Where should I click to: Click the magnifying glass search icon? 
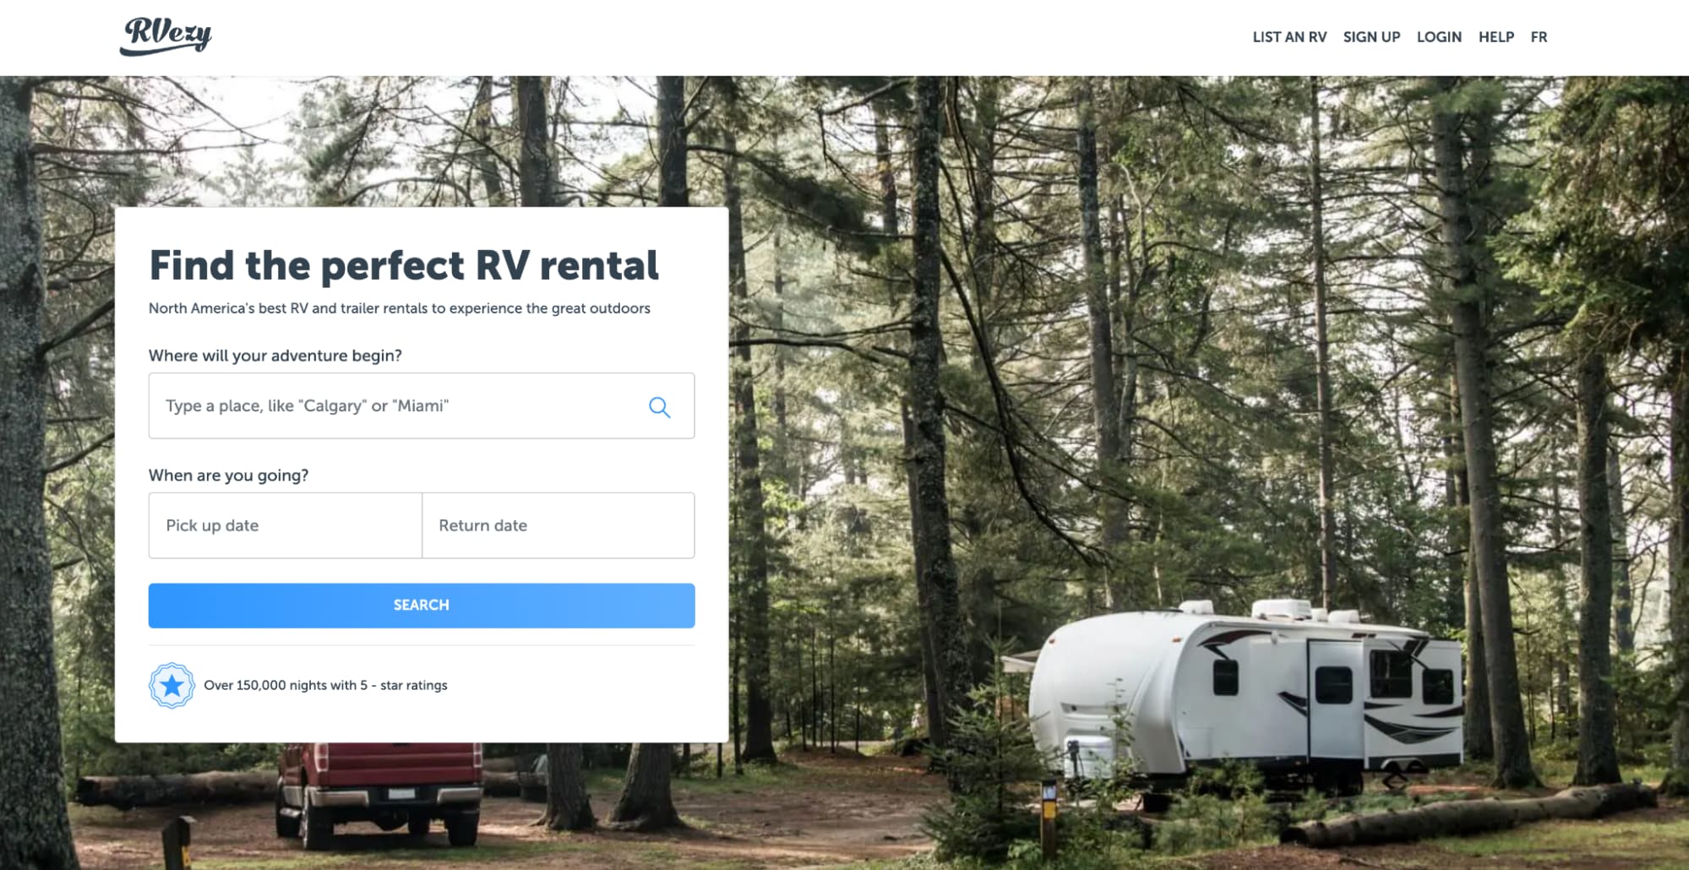[x=659, y=407]
